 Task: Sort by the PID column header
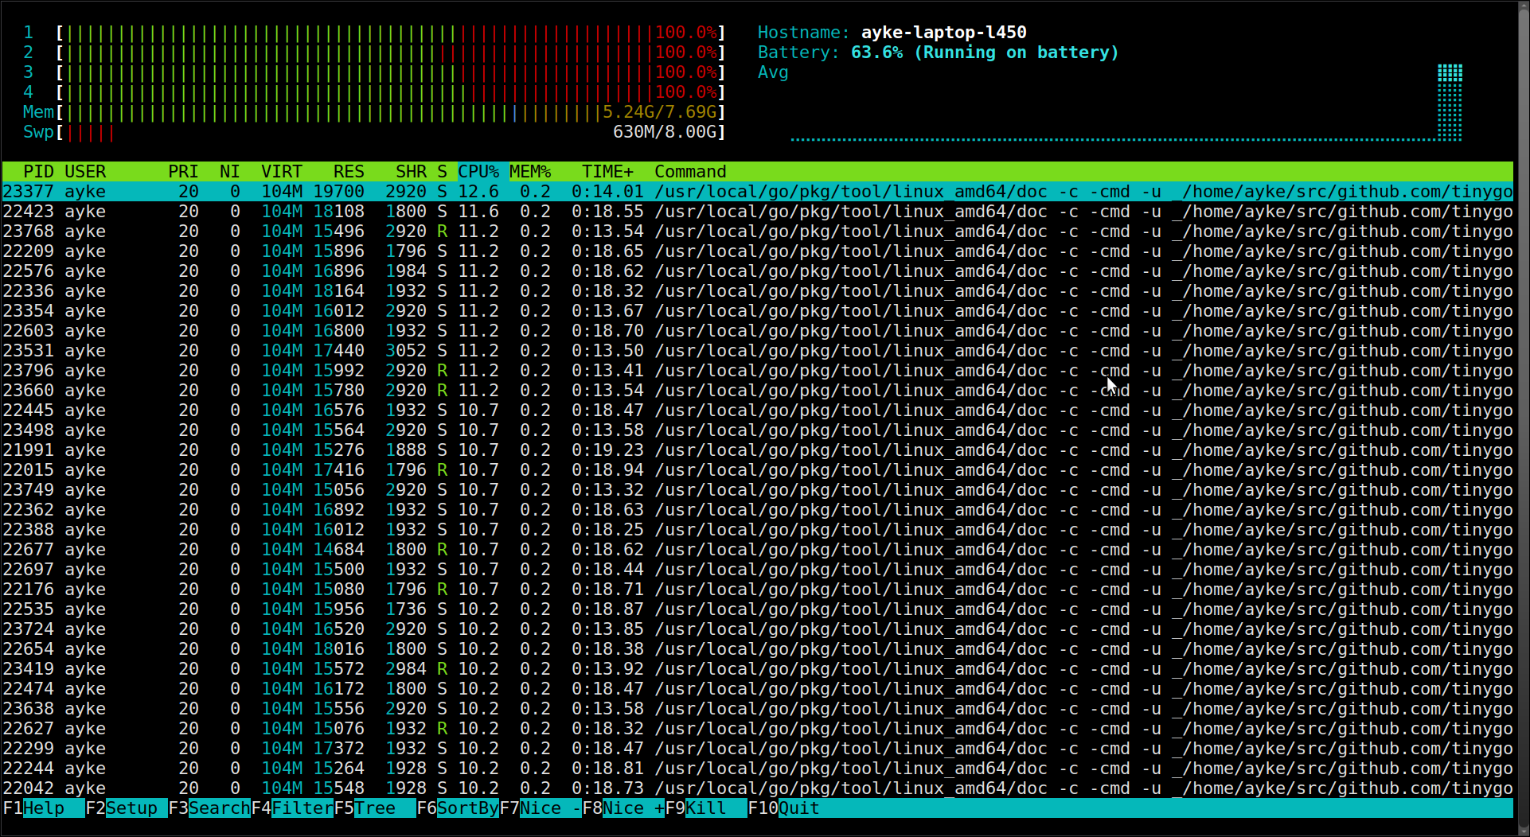pos(37,171)
